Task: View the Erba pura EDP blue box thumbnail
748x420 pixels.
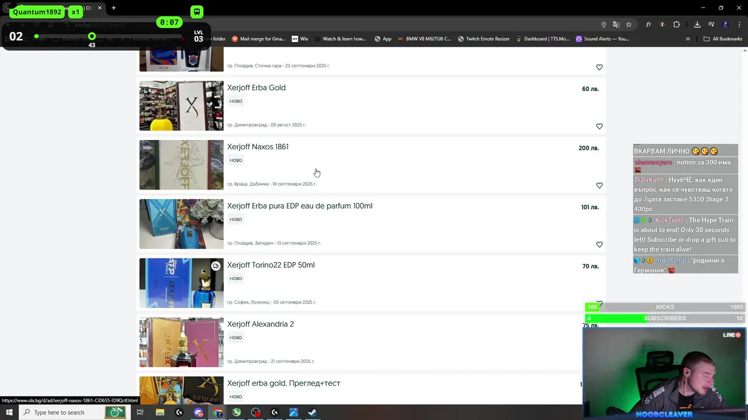Action: tap(181, 224)
